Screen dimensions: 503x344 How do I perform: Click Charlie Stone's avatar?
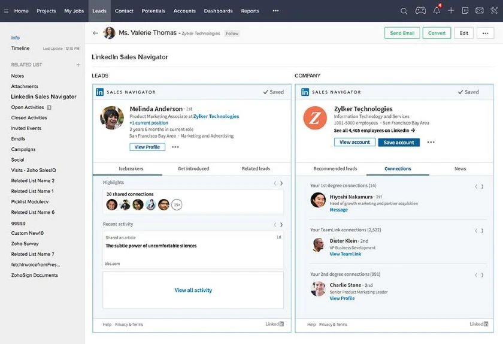tap(318, 289)
